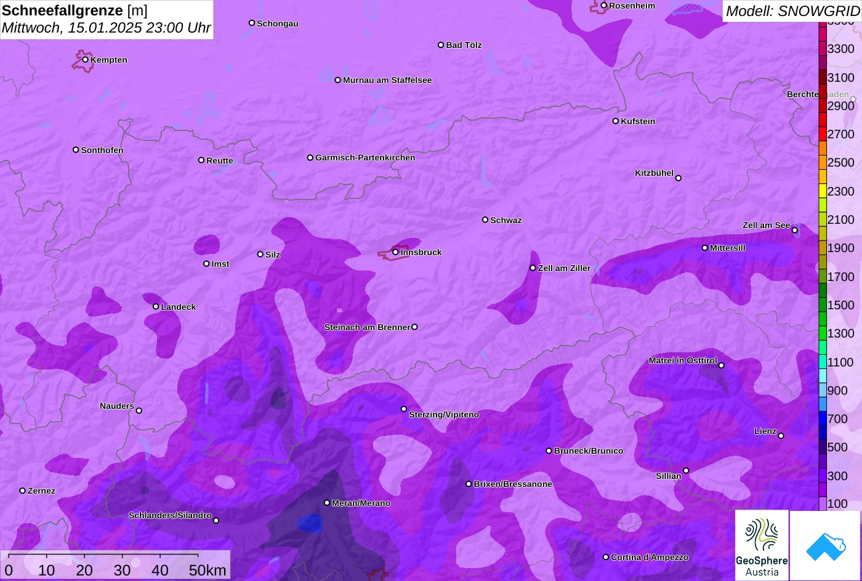Click the Sterzing/Vipiteno label text
The height and width of the screenshot is (581, 862).
(444, 414)
